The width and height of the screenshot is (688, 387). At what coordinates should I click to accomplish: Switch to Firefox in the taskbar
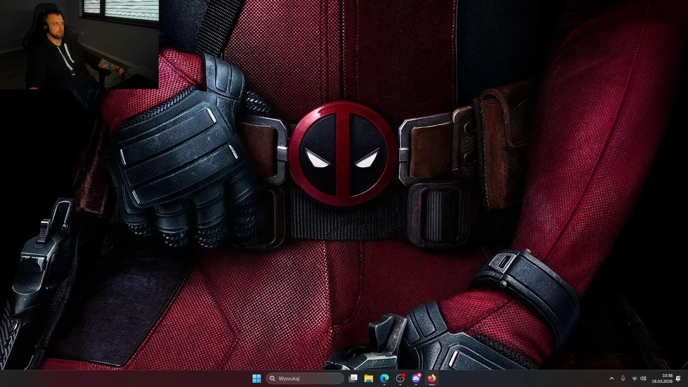point(432,378)
